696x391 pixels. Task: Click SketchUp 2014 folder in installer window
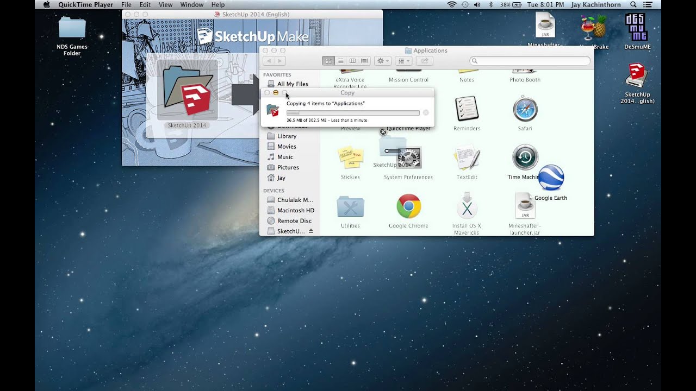[x=188, y=91]
